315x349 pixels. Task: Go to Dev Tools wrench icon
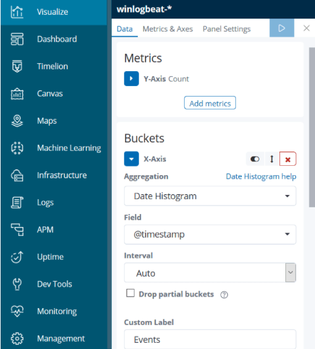17,284
